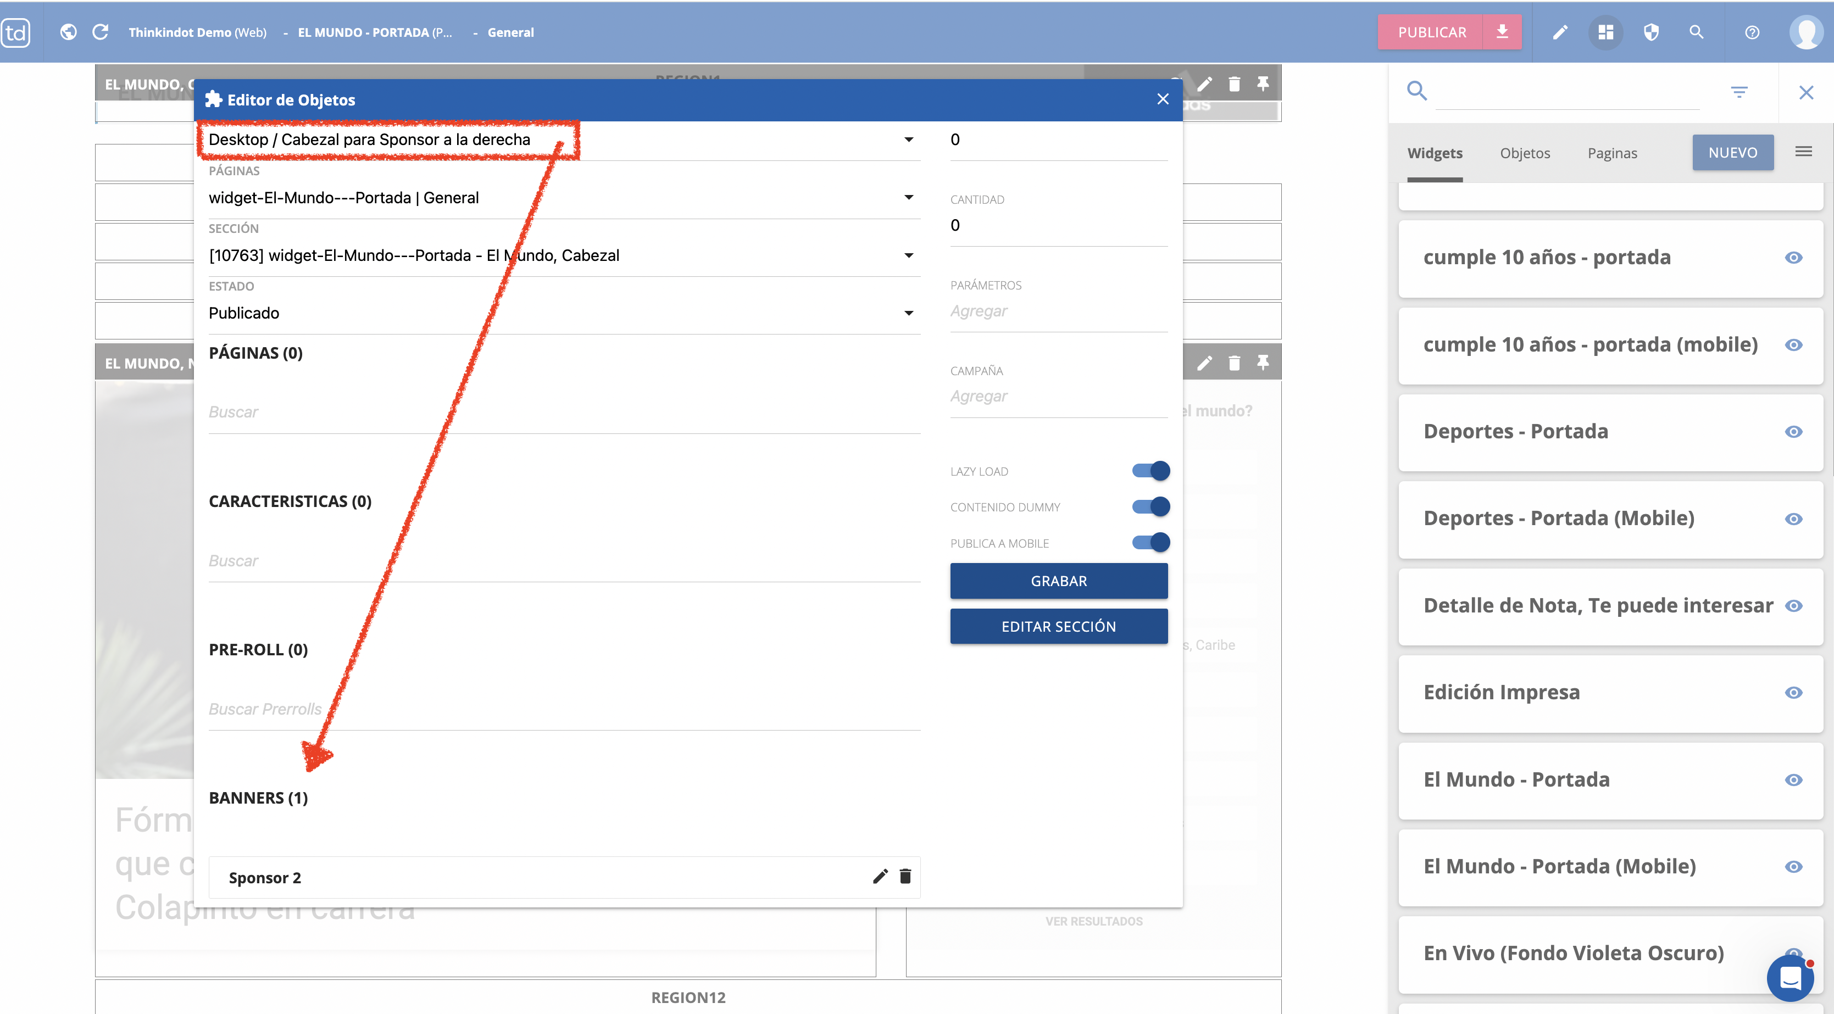Screen dimensions: 1834x1014
Task: Toggle visibility of Deportes - Portada widget
Action: (x=1793, y=432)
